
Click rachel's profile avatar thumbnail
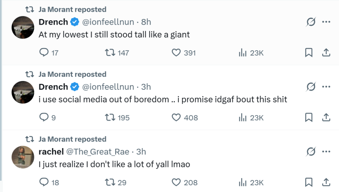23,157
